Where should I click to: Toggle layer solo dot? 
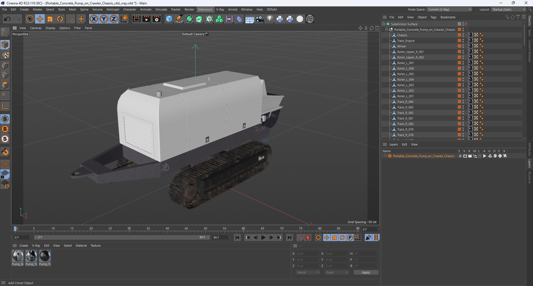460,156
